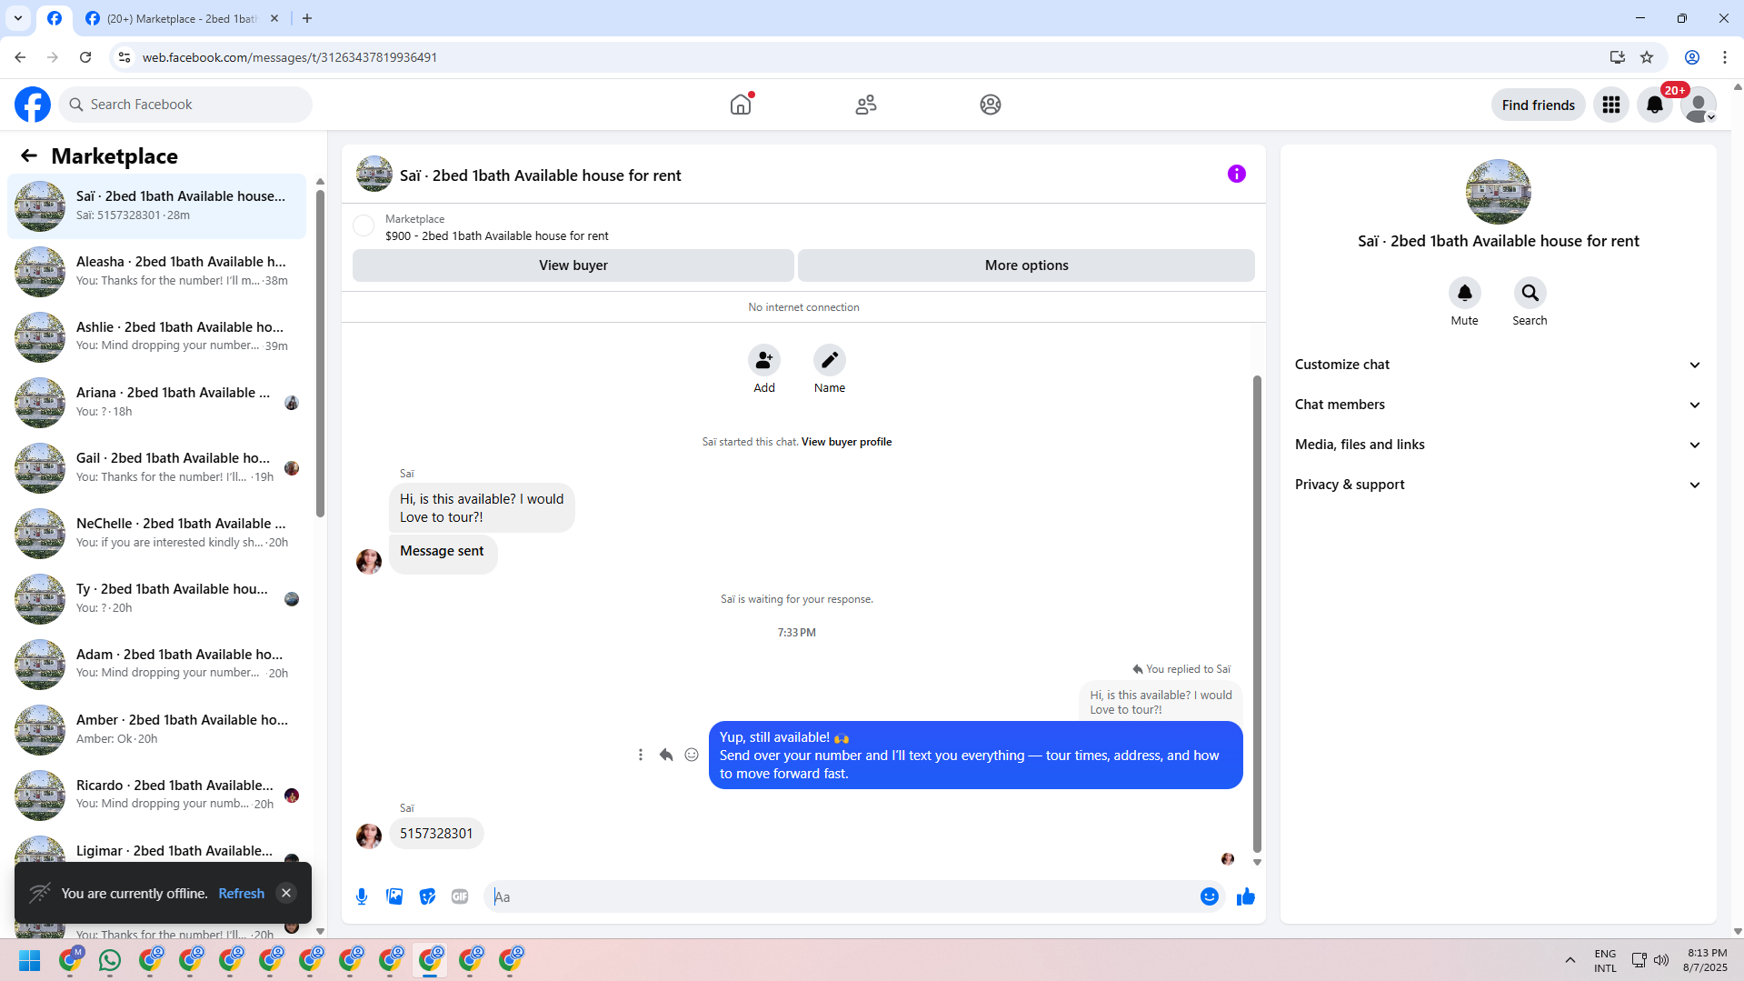Search in conversation using magnifier icon

coord(1530,293)
